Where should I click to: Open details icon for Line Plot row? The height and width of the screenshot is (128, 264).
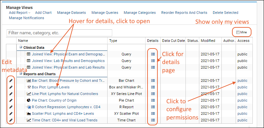(x=153, y=94)
